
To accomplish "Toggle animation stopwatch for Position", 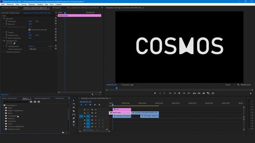I will 6,21.
